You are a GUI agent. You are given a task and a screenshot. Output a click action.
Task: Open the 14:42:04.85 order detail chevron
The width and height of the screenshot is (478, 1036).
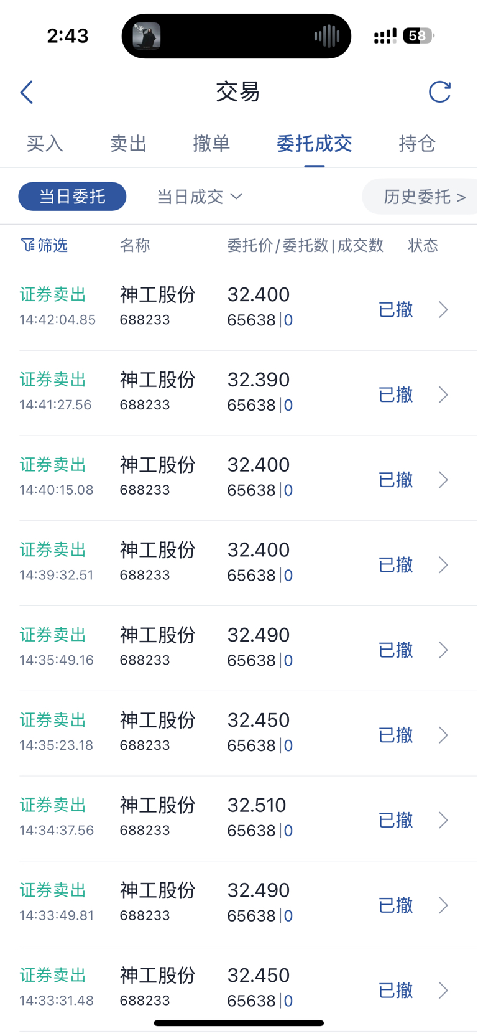(x=443, y=309)
